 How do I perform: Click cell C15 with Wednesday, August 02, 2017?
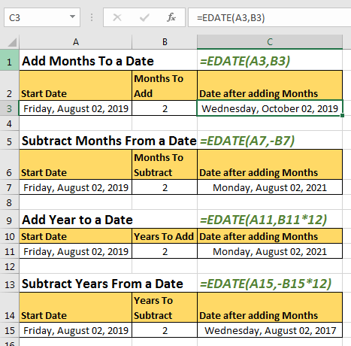coord(270,330)
